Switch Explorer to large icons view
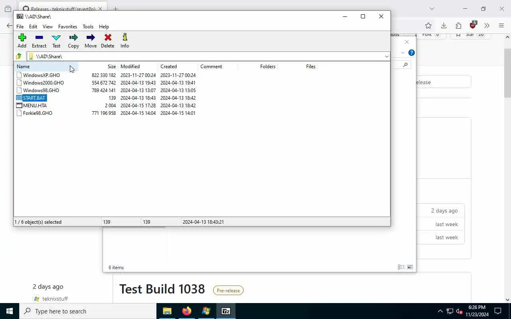The height and width of the screenshot is (319, 511). (x=410, y=267)
